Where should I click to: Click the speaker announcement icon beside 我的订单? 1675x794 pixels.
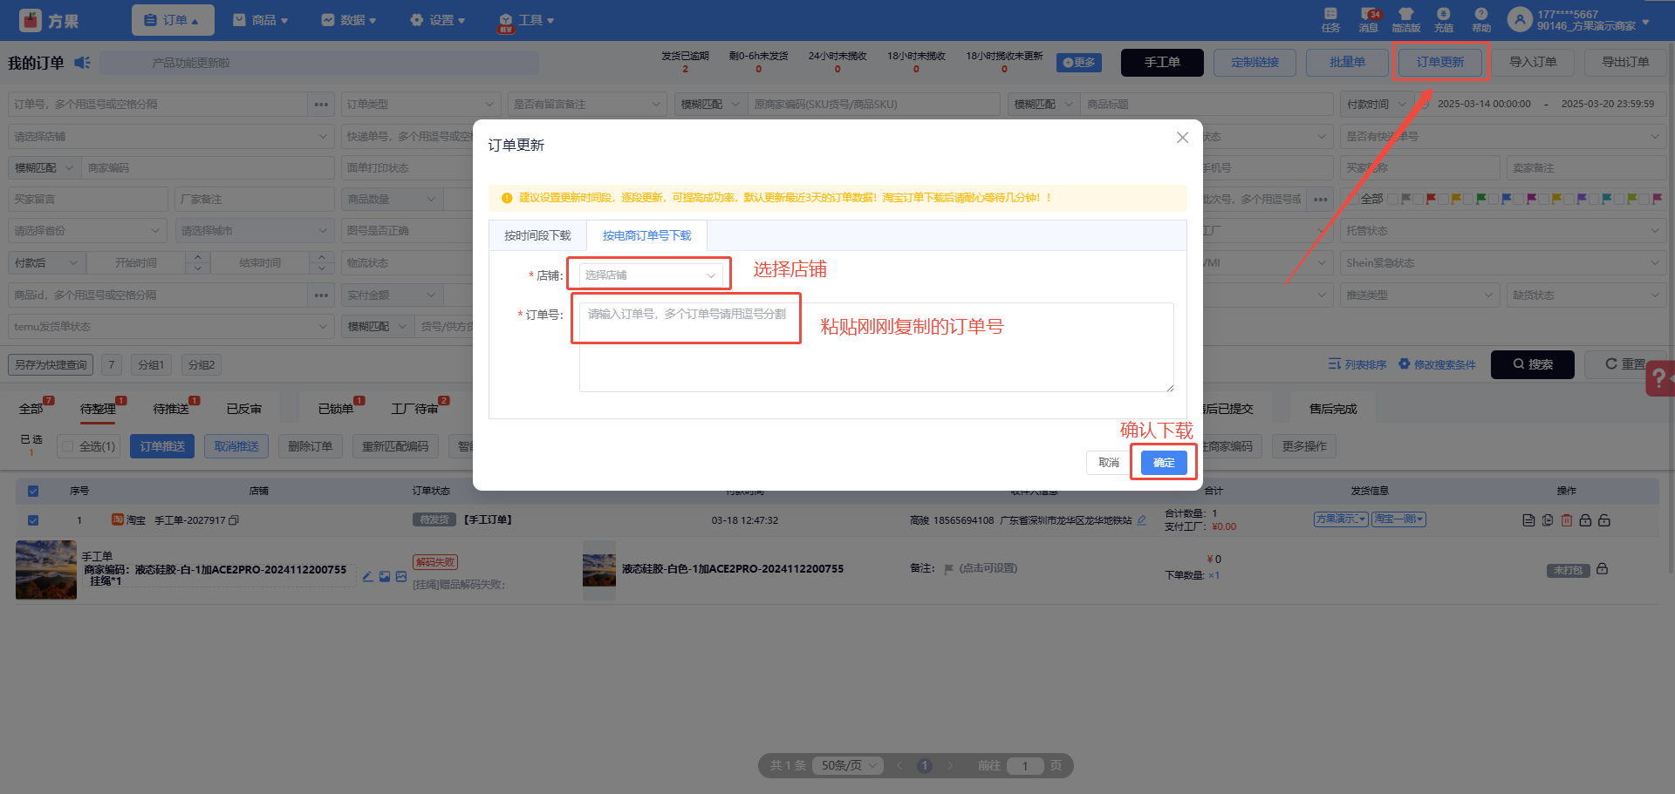[83, 63]
